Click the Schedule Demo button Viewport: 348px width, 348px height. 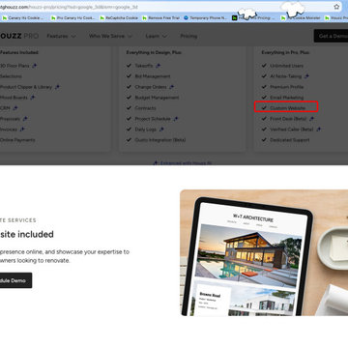pyautogui.click(x=15, y=280)
